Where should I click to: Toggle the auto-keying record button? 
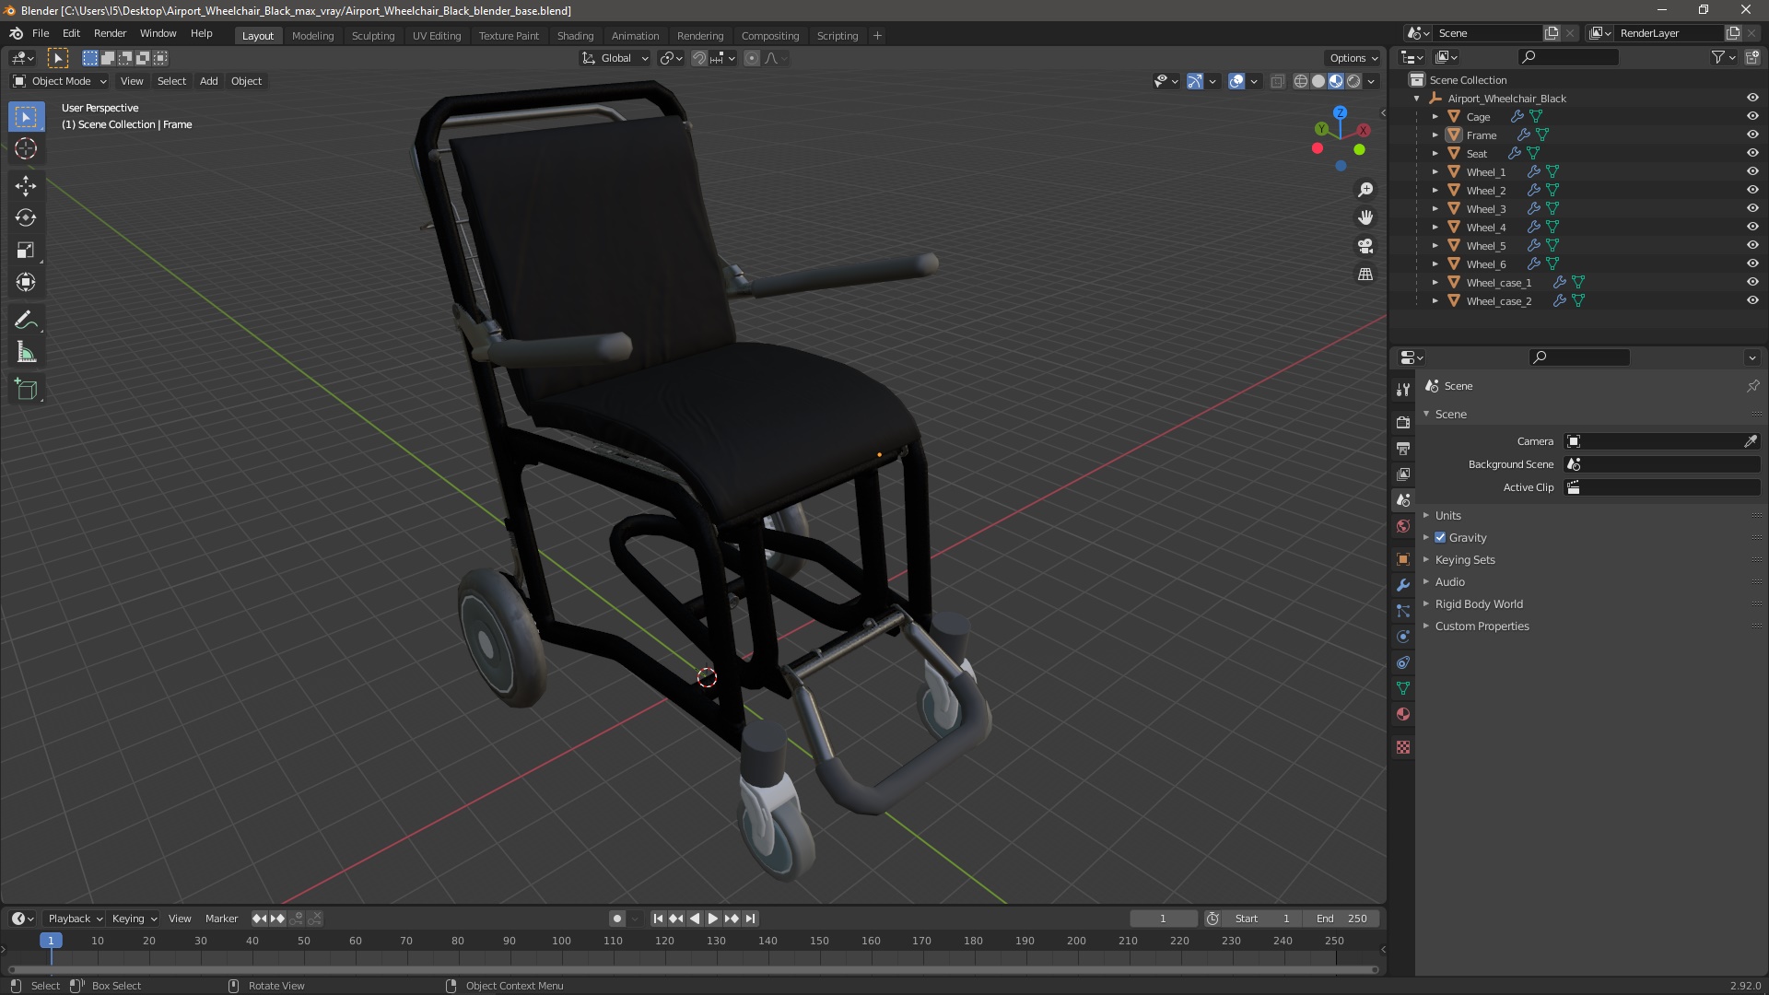point(616,919)
